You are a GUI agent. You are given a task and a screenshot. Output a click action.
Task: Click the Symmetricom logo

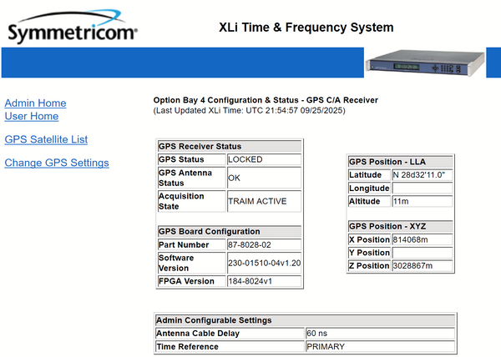73,31
